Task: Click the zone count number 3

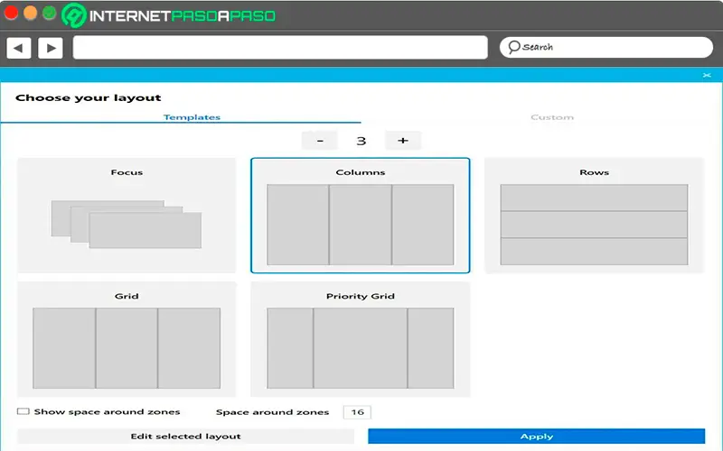Action: click(x=361, y=141)
